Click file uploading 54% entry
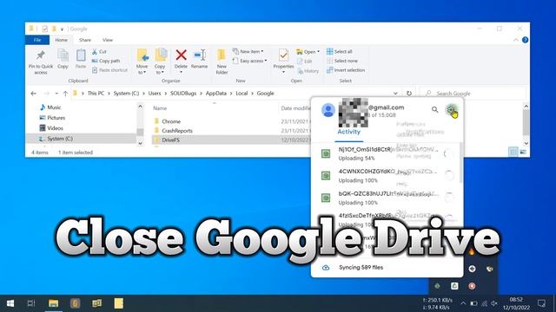Viewport: 556px width, 312px height. pyautogui.click(x=386, y=154)
